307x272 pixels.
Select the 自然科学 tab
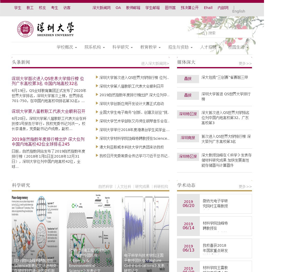click(x=105, y=187)
